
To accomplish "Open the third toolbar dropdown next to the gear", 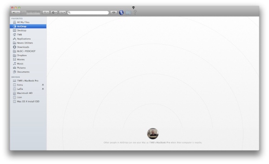I will (62, 13).
